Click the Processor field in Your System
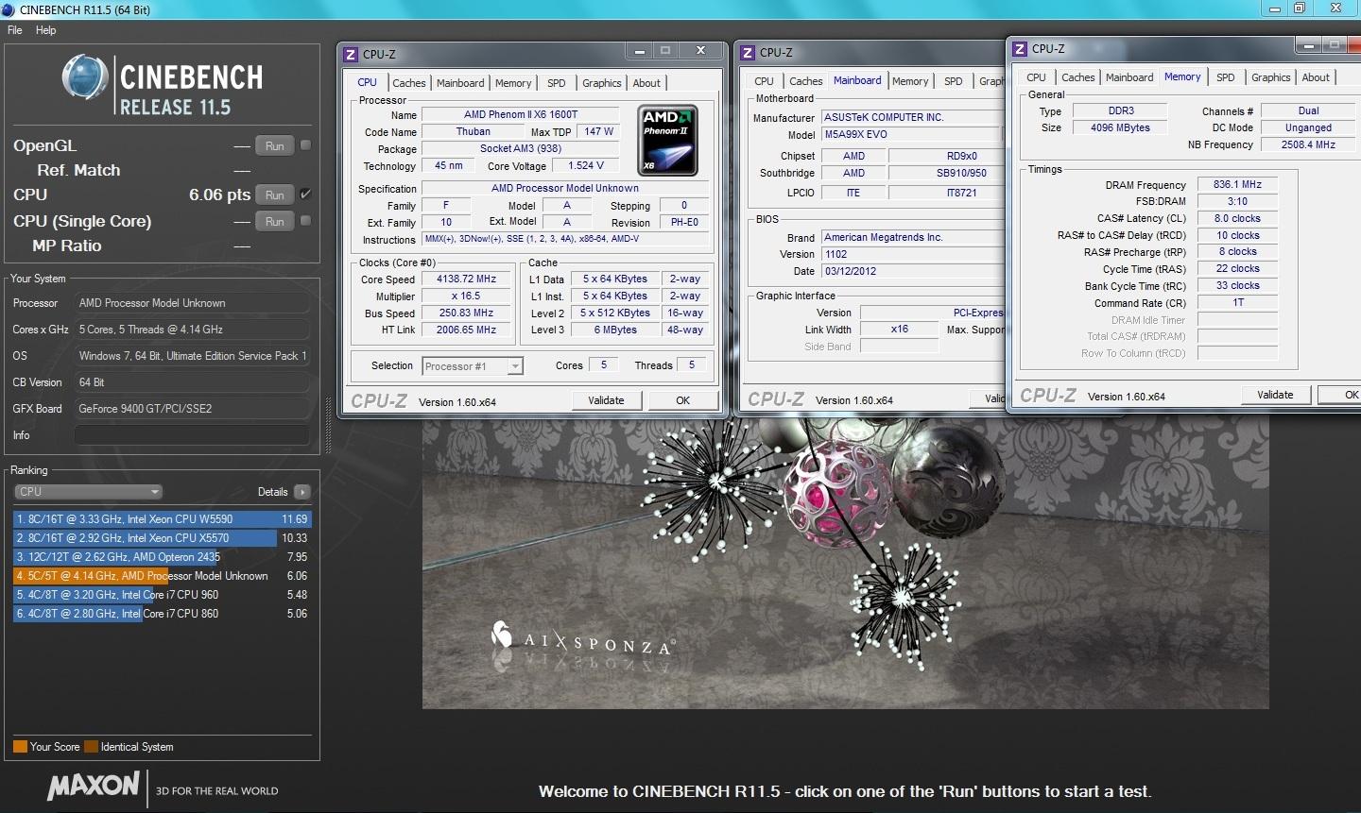This screenshot has height=813, width=1361. [x=192, y=303]
